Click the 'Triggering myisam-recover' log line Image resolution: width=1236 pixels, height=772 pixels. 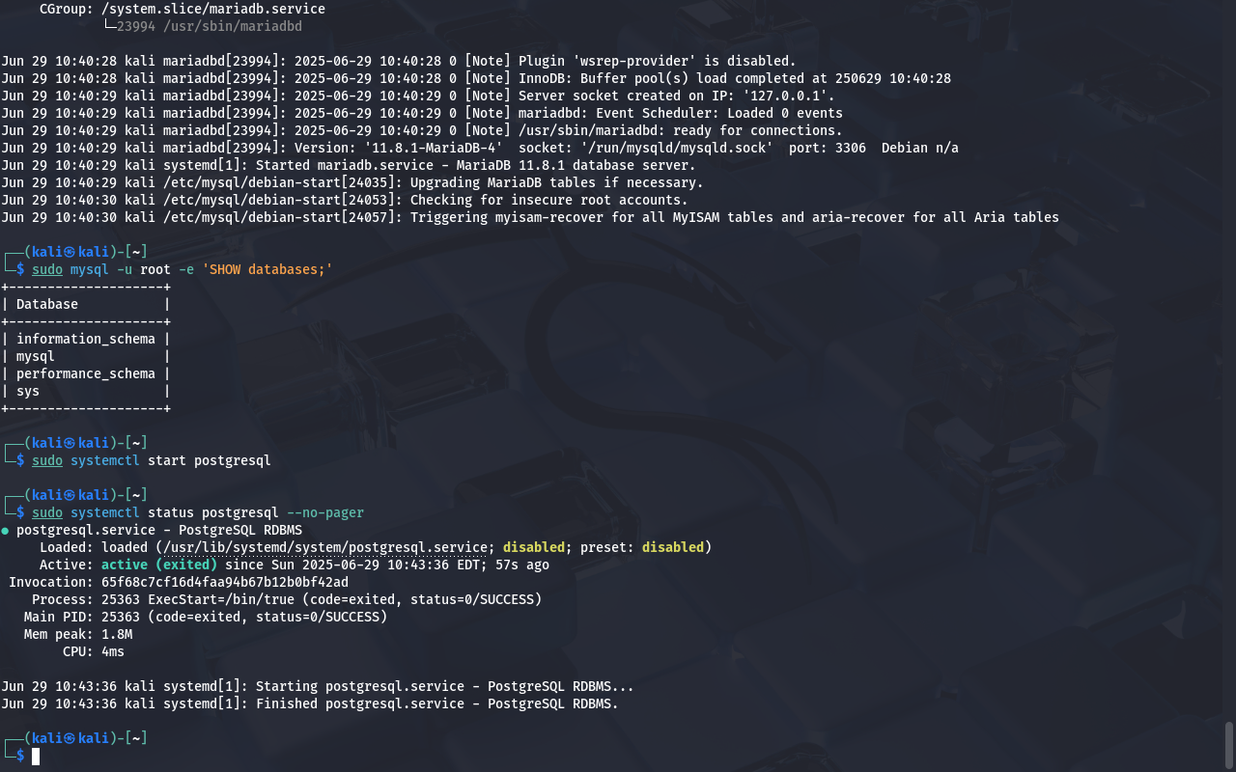[530, 217]
